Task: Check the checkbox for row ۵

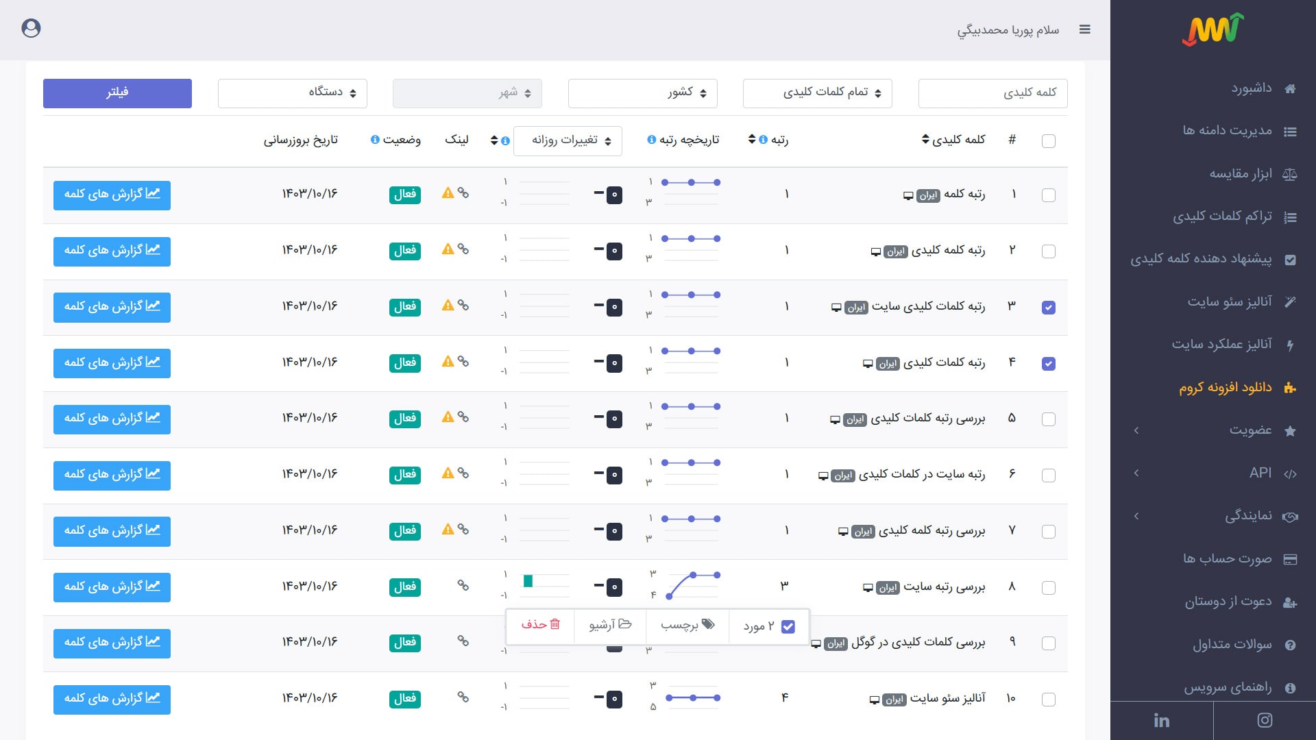Action: (1048, 419)
